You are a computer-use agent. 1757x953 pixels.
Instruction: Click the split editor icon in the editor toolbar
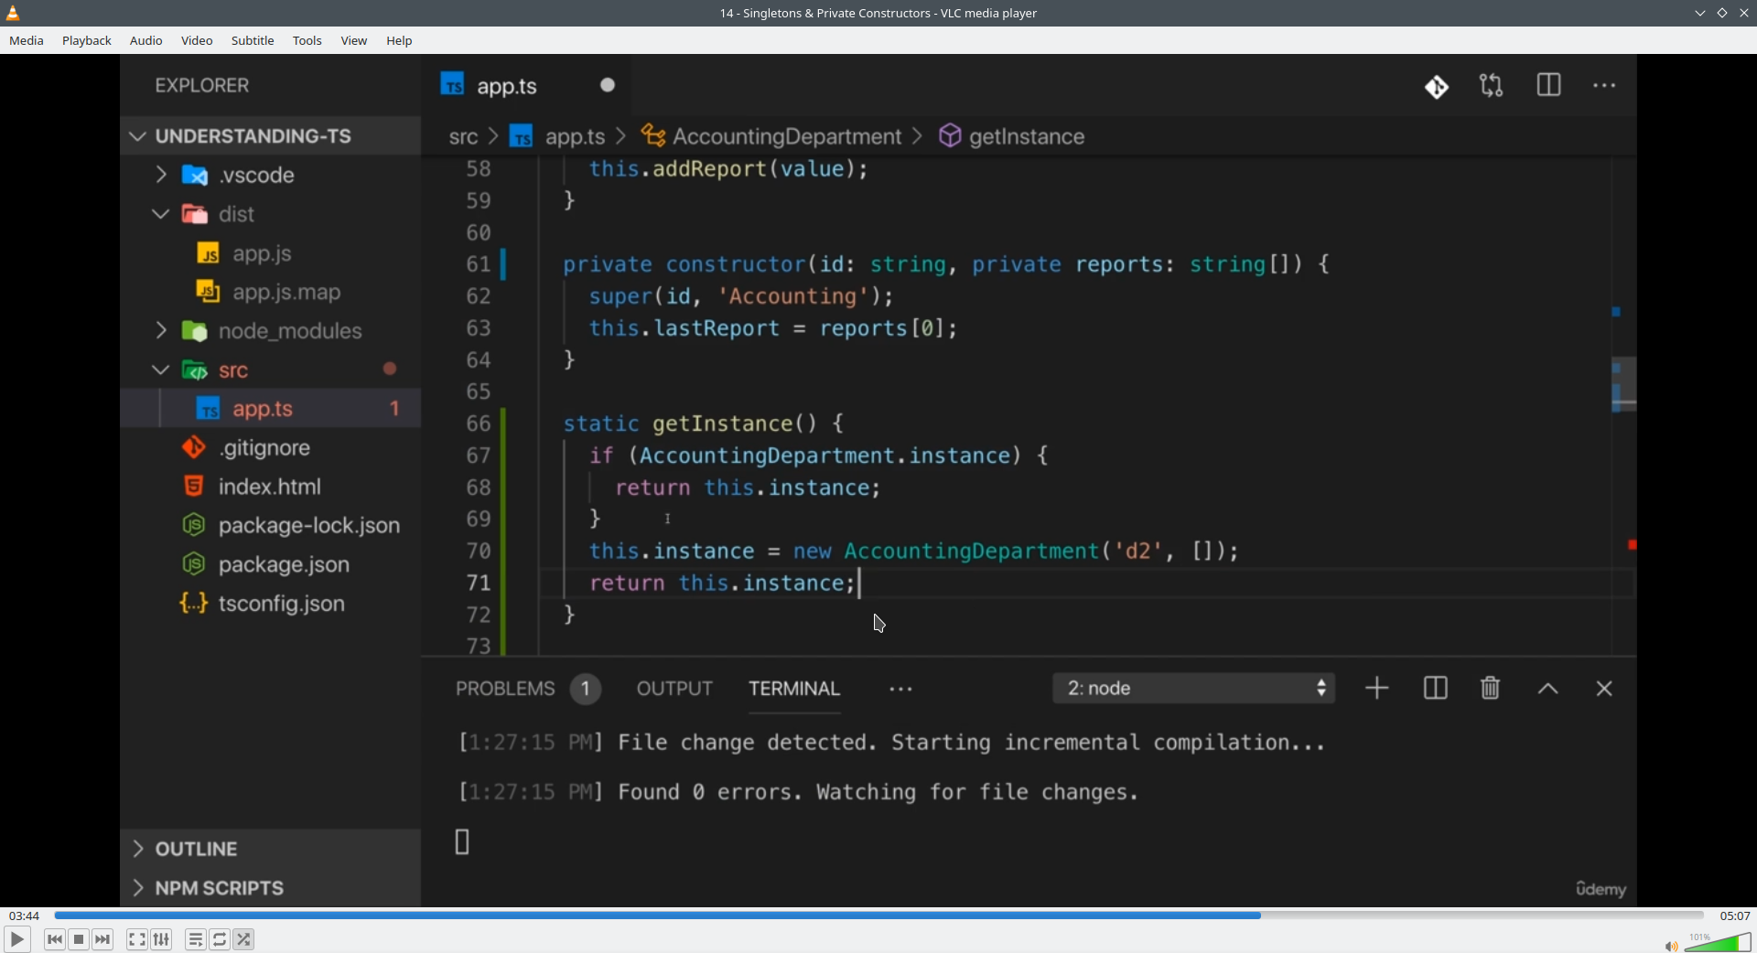[1548, 85]
